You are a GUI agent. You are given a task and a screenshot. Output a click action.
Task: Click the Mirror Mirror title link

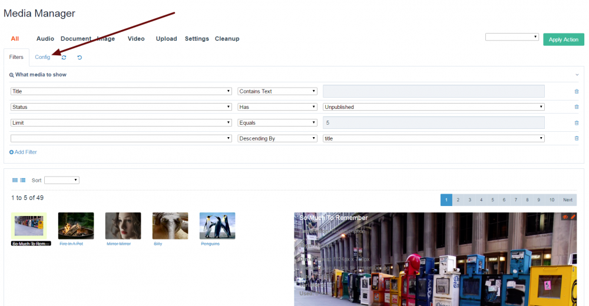pos(119,244)
